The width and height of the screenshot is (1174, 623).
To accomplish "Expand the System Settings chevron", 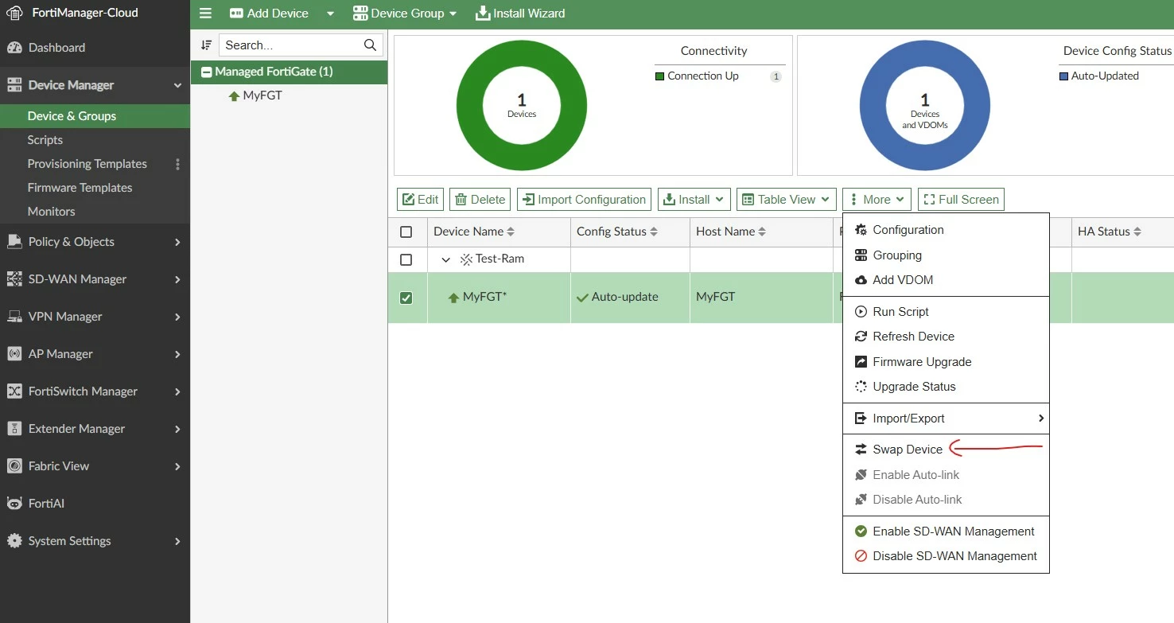I will tap(177, 541).
